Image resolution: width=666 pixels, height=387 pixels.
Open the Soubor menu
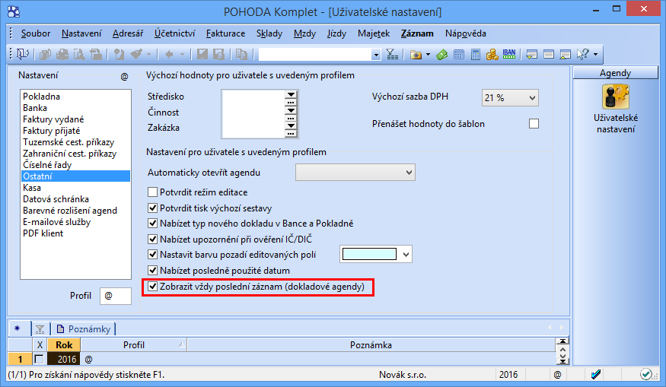tap(36, 33)
